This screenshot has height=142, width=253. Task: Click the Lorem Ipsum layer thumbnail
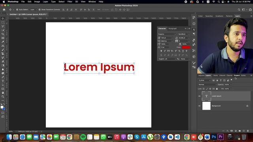(206, 96)
